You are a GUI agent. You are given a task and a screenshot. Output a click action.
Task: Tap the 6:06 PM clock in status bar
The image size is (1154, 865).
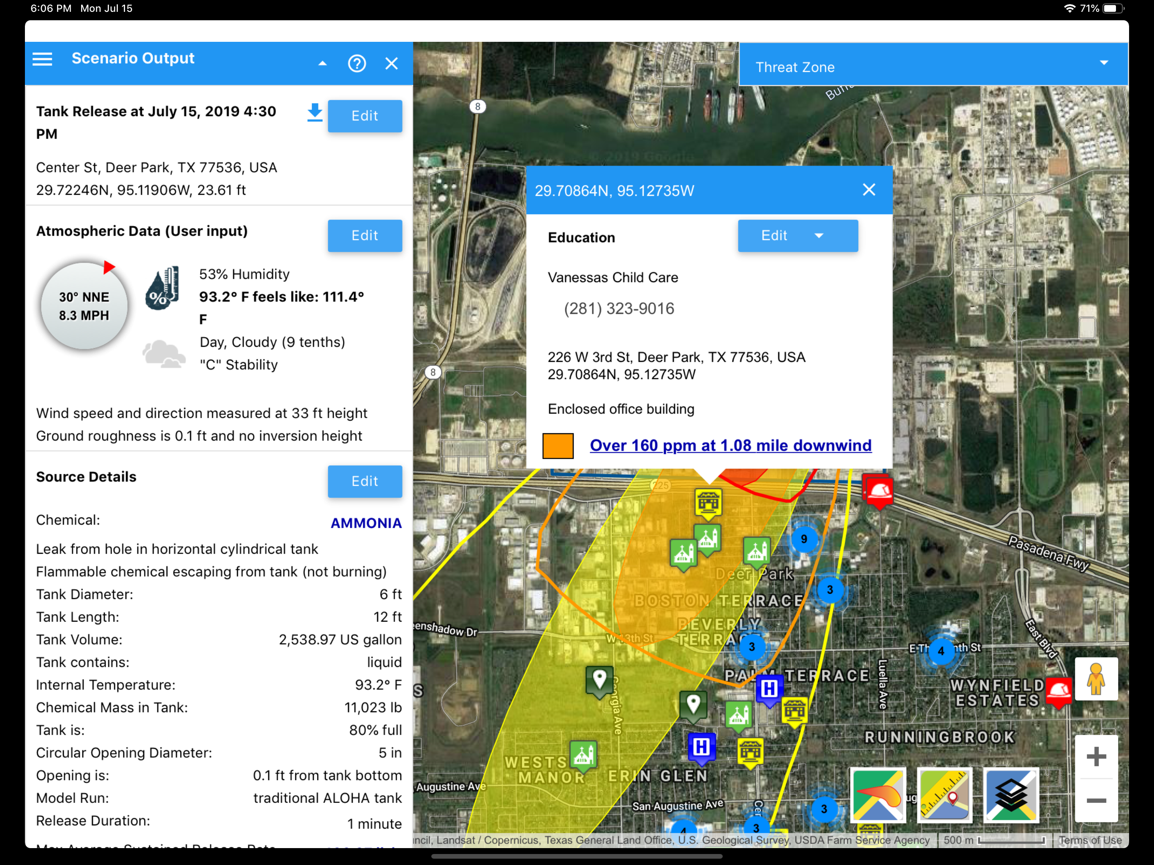(51, 8)
